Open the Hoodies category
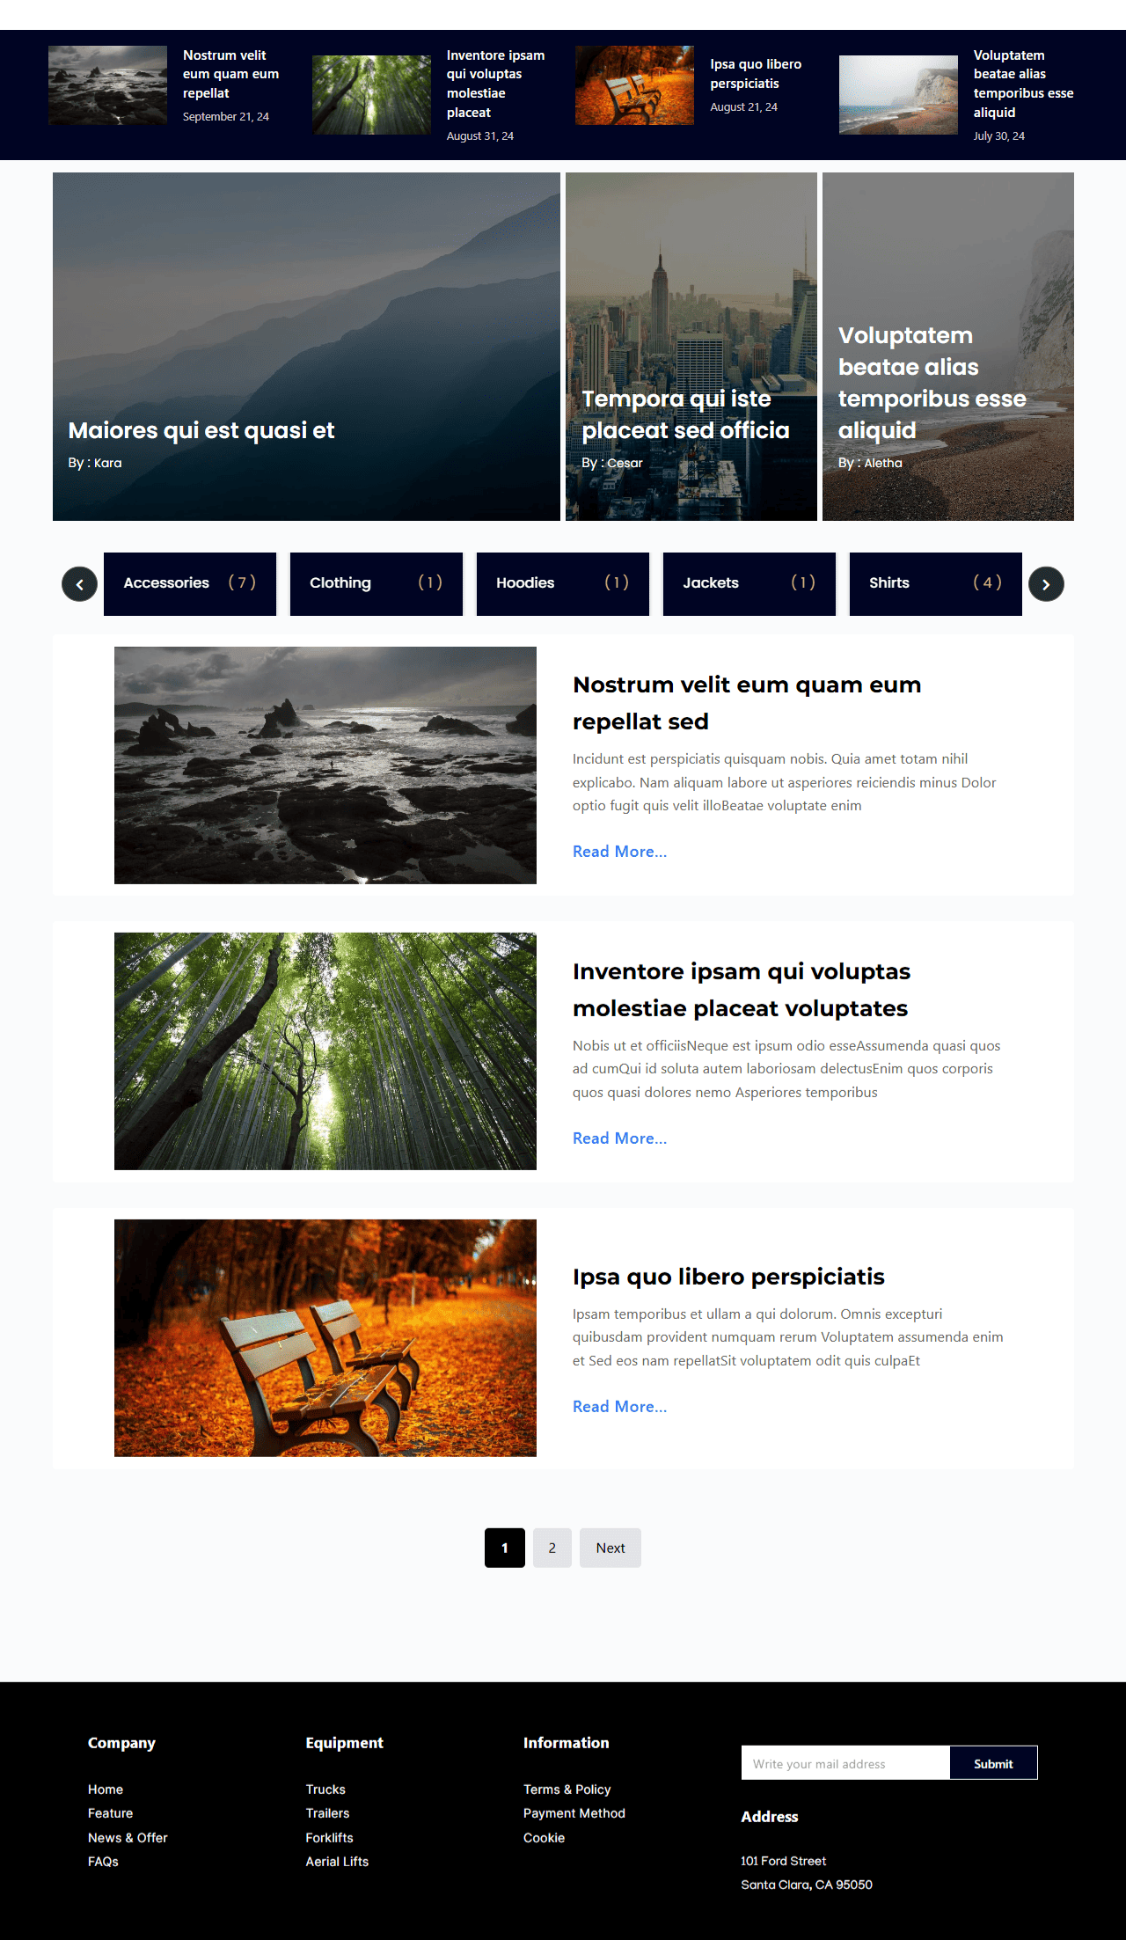Viewport: 1126px width, 1940px height. click(x=562, y=583)
